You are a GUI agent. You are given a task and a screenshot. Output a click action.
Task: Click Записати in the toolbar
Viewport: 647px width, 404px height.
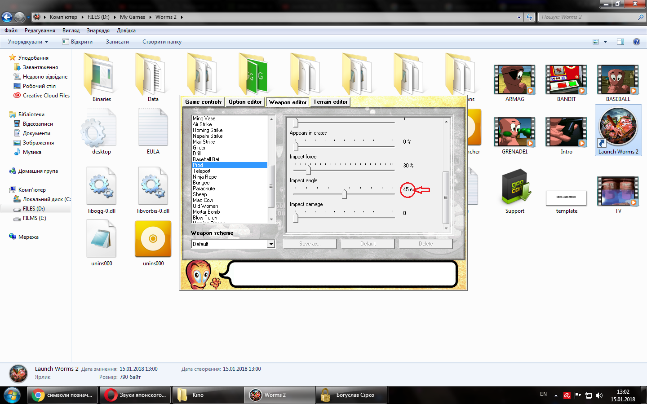tap(117, 42)
